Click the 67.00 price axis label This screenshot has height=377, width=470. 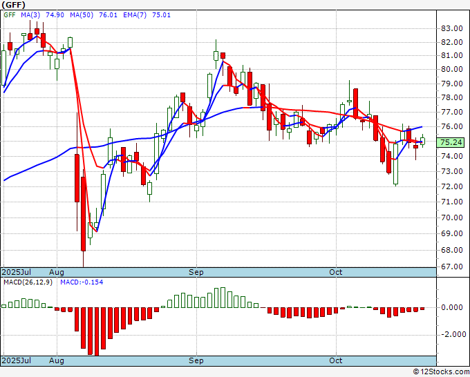[x=452, y=267]
